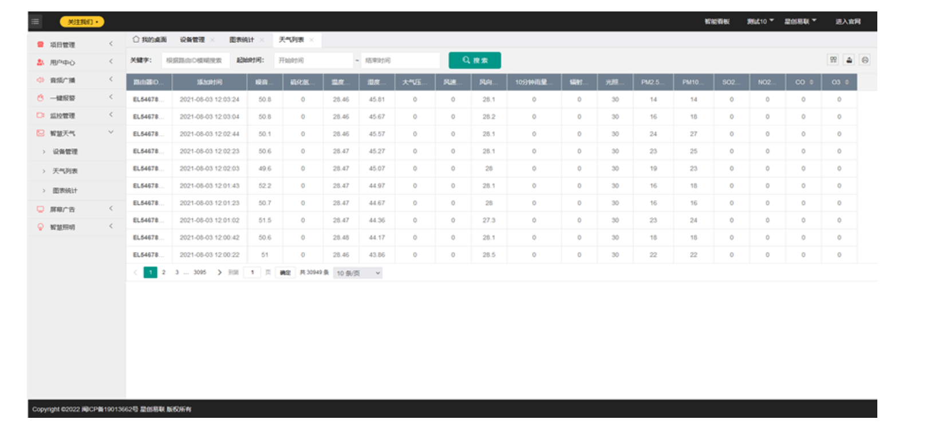The image size is (926, 431).
Task: Click the green 搜索 button
Action: click(x=475, y=60)
